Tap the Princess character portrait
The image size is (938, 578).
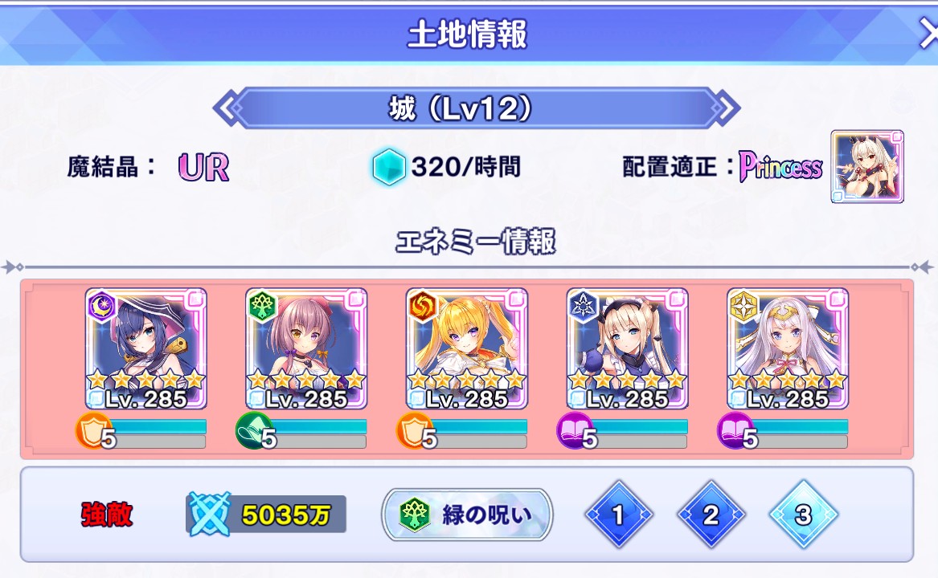[x=866, y=167]
